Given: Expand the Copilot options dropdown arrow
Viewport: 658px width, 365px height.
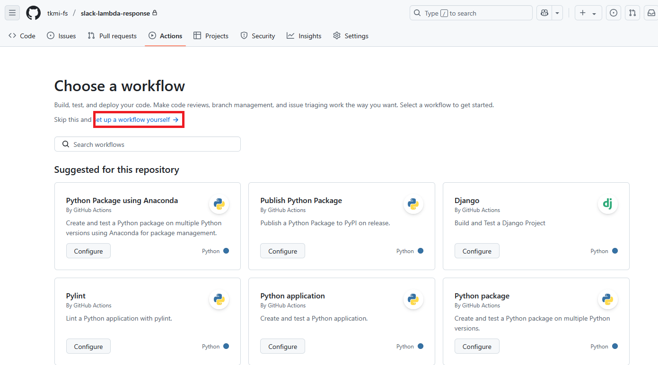Looking at the screenshot, I should pyautogui.click(x=557, y=13).
